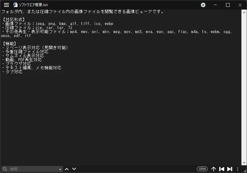Jump to next search match arrow
Screen dimensions: 247x173
pos(74,169)
